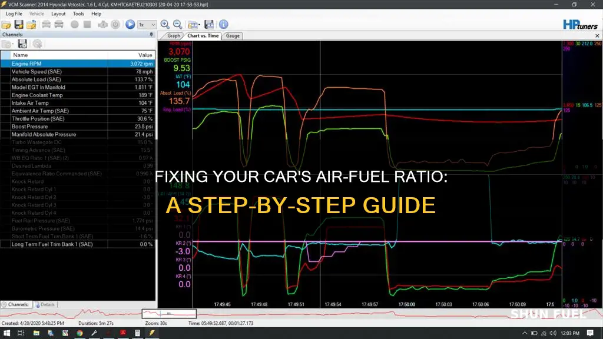Screen dimensions: 603x339
Task: Select the Turbo Wastegate DC row
Action: pyautogui.click(x=78, y=142)
